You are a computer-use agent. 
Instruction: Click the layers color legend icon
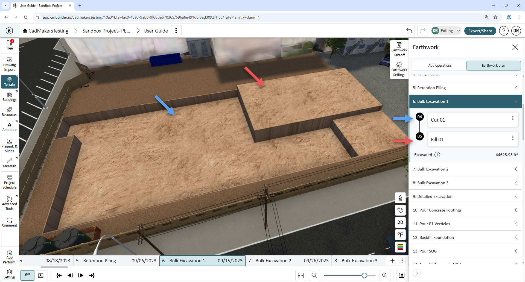(x=400, y=247)
